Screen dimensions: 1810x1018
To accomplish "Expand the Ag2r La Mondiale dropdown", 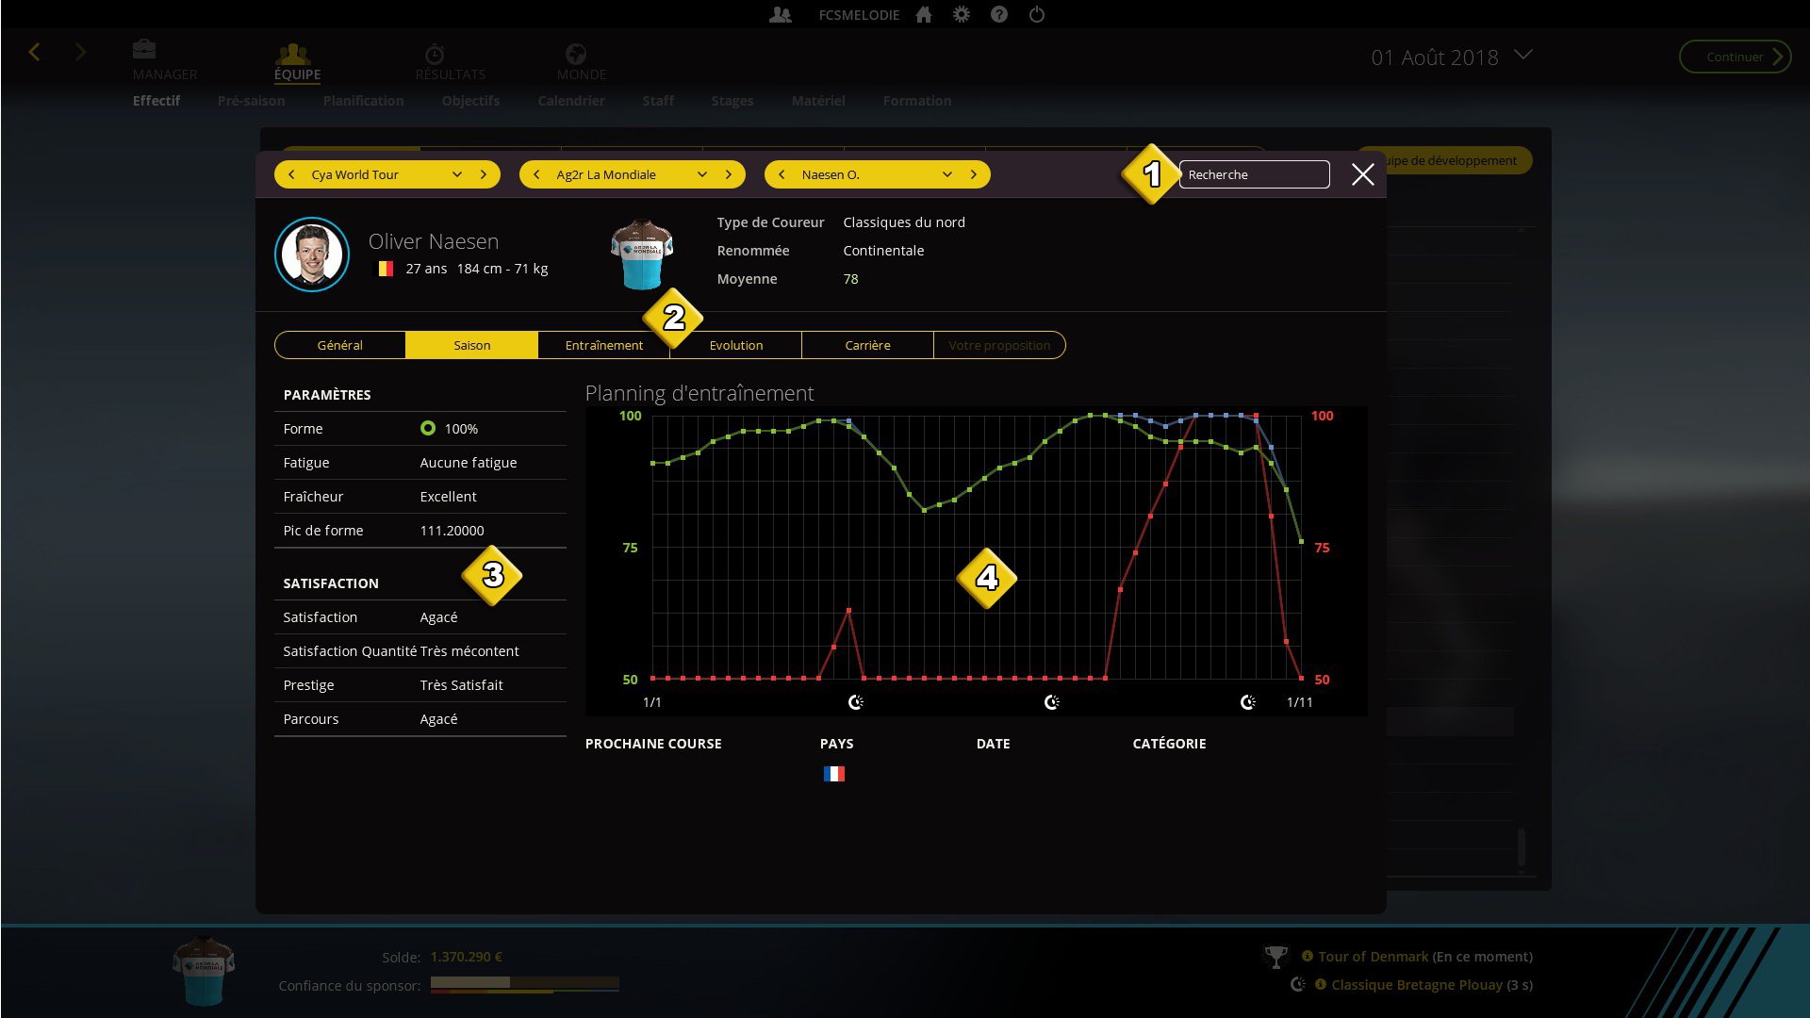I will [702, 174].
